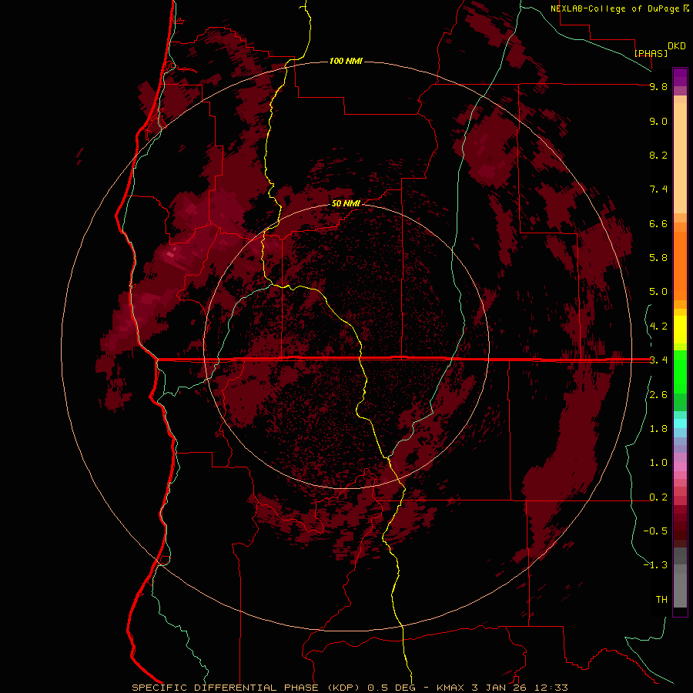Viewport: 693px width, 693px height.
Task: Click the 4.2 value on the scale
Action: point(658,326)
